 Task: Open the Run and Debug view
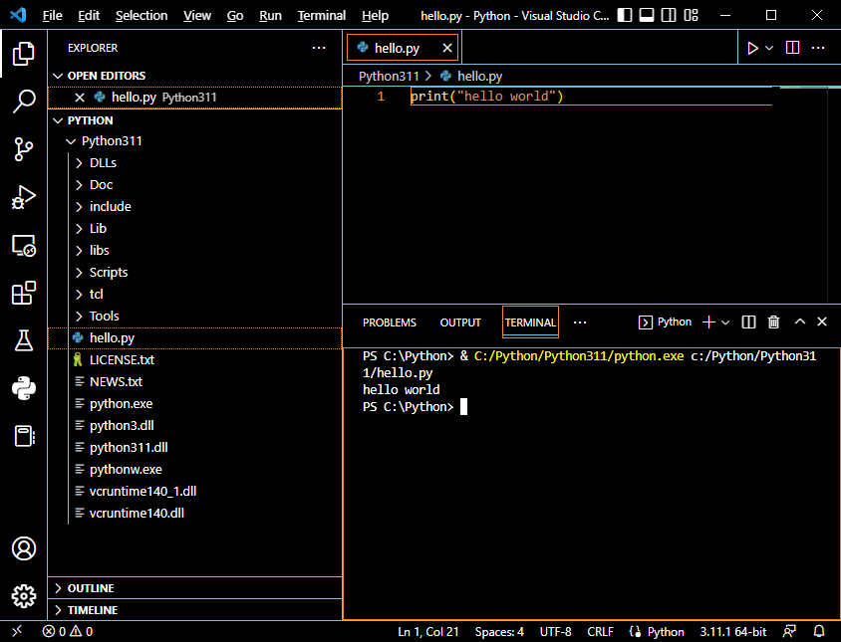(24, 197)
